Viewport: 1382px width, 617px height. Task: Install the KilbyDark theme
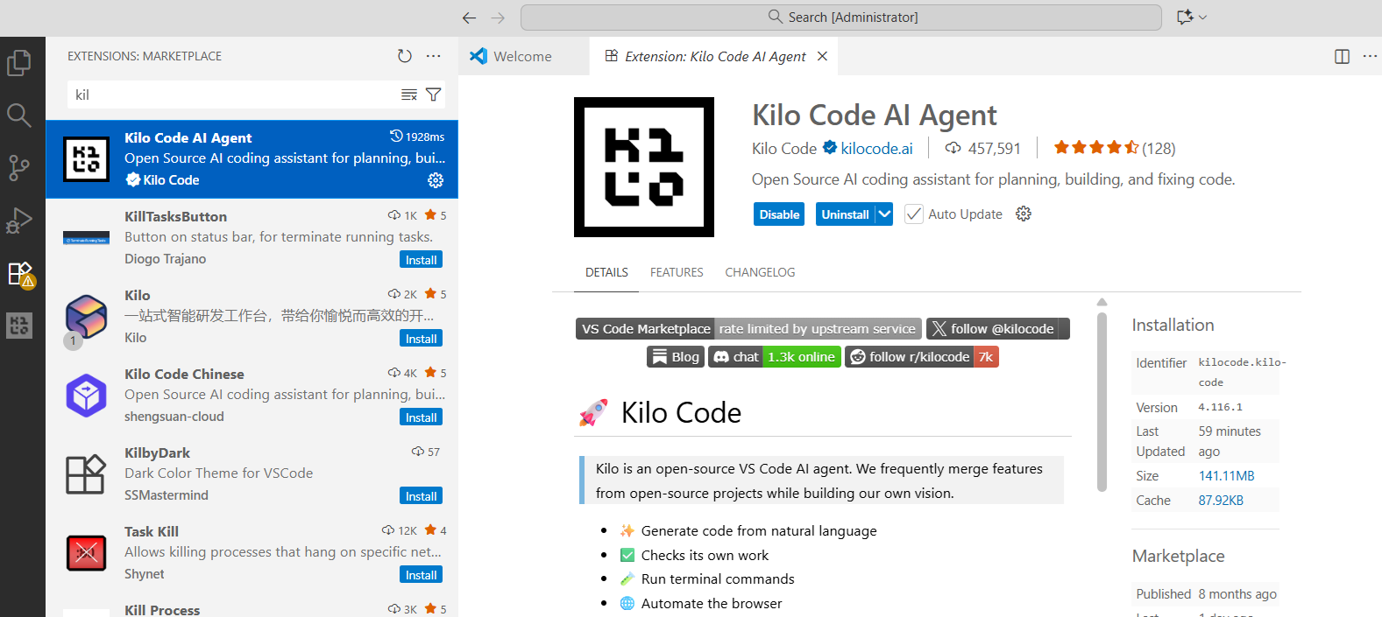421,496
